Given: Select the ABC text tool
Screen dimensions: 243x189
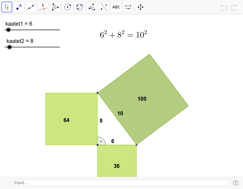Looking at the screenshot, I should click(x=116, y=7).
